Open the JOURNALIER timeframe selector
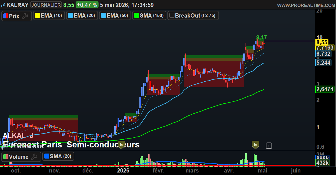336x175 pixels. click(x=46, y=5)
